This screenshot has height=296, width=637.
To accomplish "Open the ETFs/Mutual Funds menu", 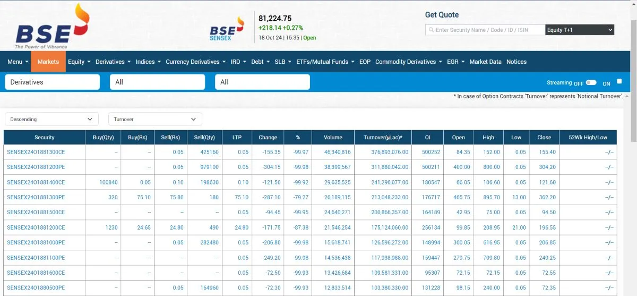I will [x=325, y=62].
